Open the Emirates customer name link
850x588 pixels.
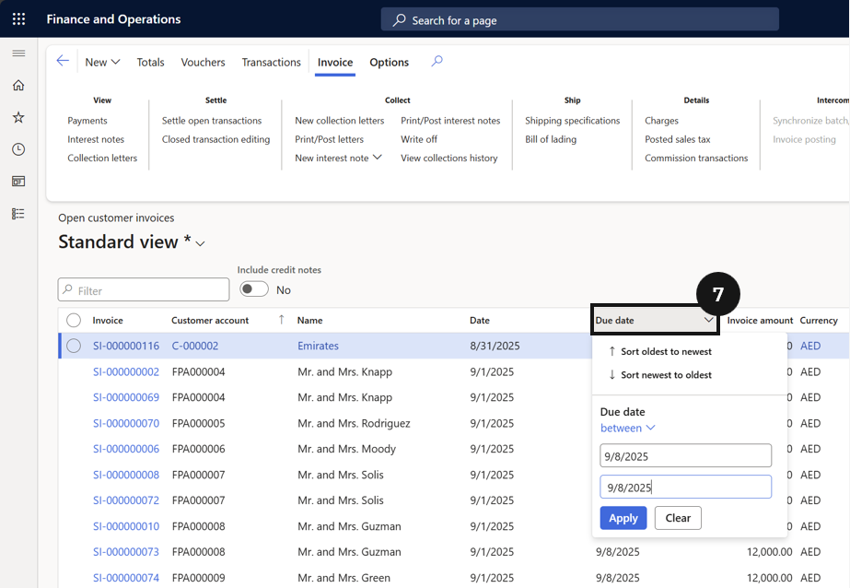click(318, 346)
